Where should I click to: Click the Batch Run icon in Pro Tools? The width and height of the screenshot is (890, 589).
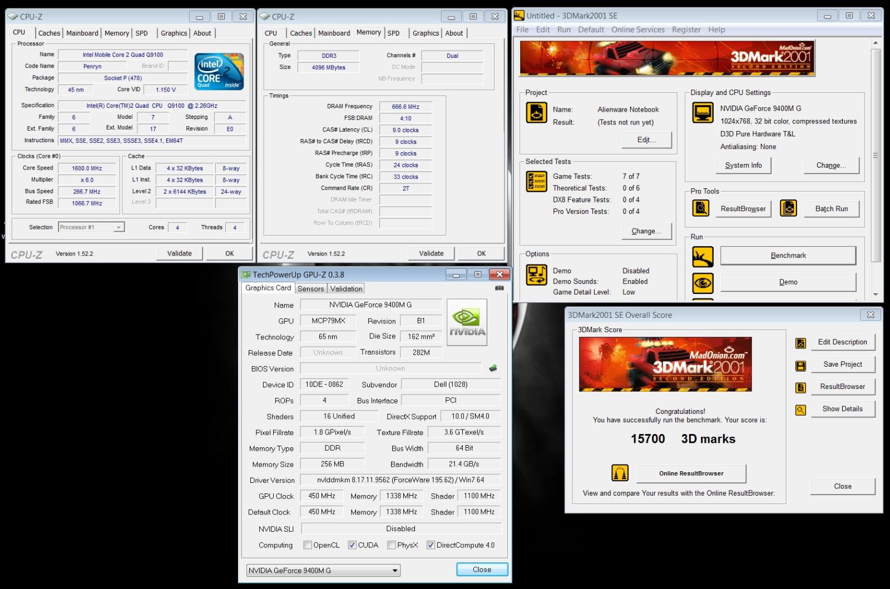point(788,208)
